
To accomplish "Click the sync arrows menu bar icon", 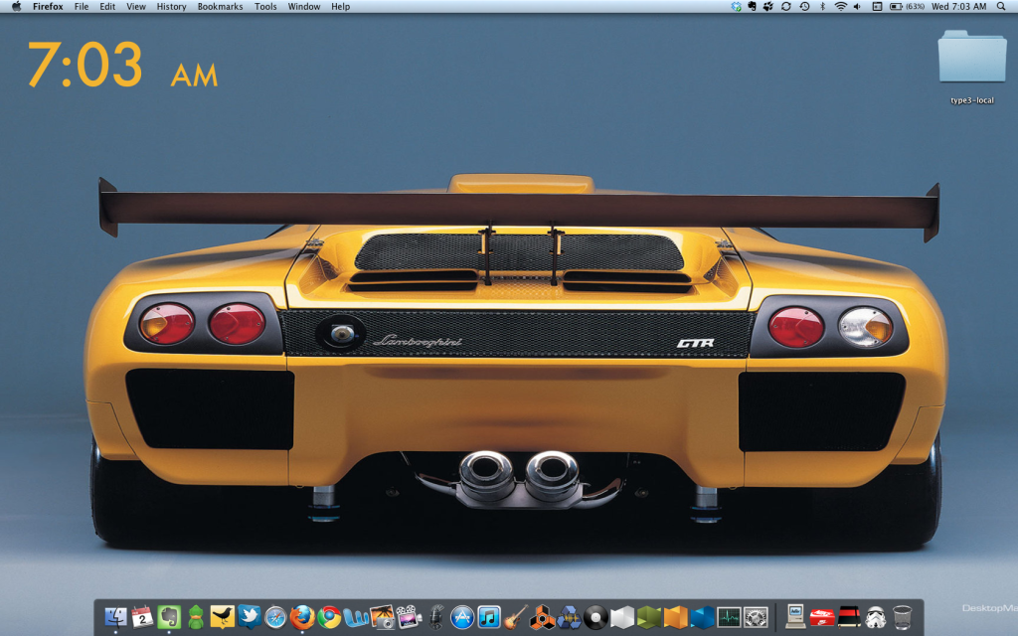I will pyautogui.click(x=786, y=7).
